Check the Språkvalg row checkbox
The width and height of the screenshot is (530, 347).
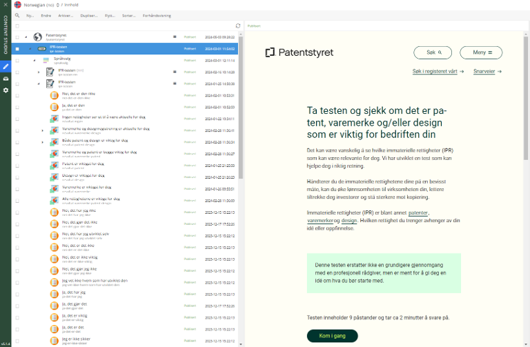pos(17,61)
